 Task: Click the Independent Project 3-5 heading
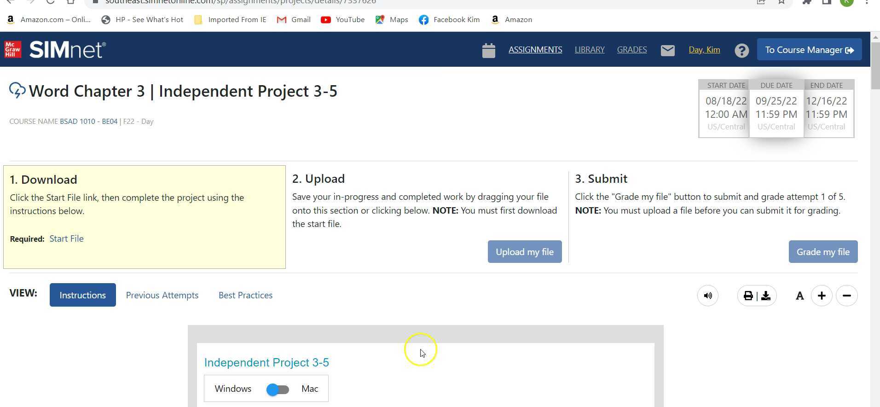click(266, 363)
